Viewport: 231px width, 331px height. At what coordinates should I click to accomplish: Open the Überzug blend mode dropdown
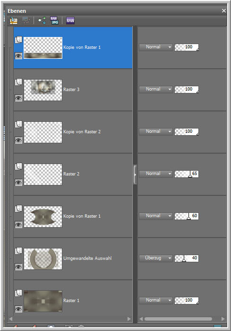[156, 258]
